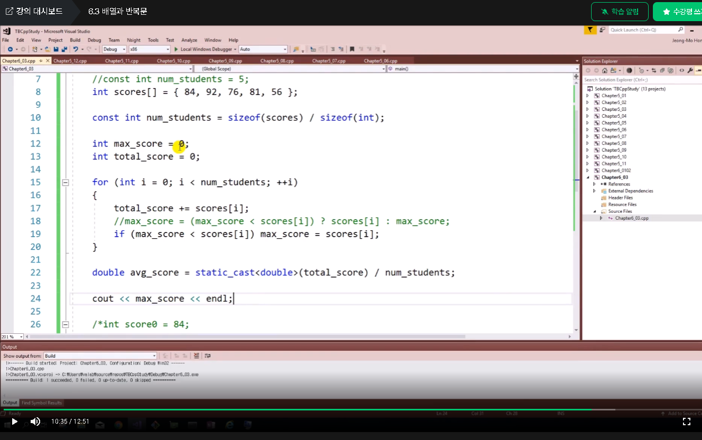Enter fullscreen mode for the video

[x=687, y=422]
